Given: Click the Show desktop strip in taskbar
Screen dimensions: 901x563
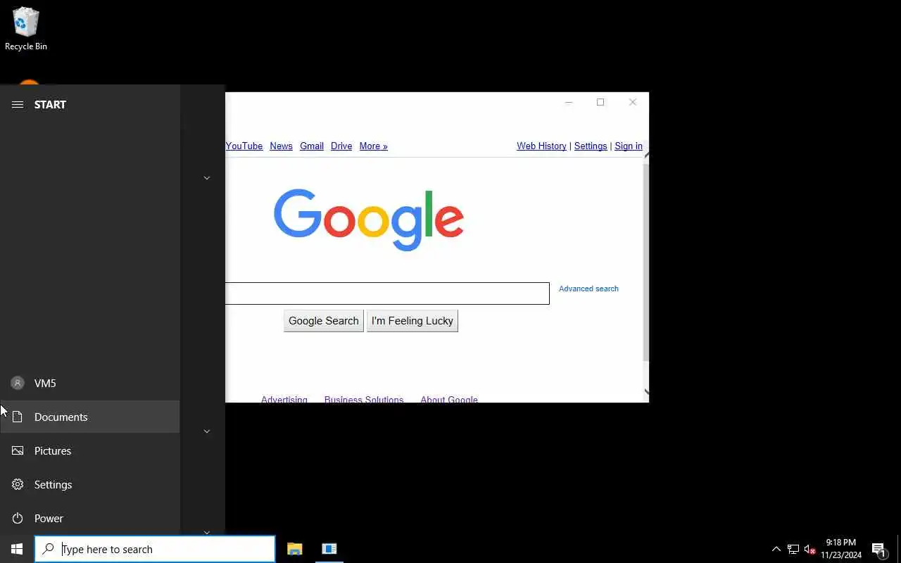Looking at the screenshot, I should pos(899,549).
